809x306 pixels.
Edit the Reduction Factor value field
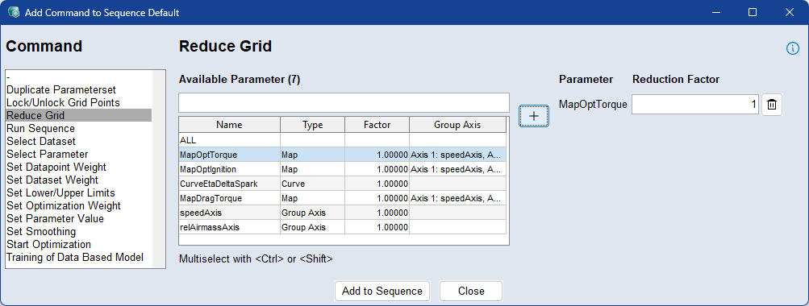tap(695, 105)
